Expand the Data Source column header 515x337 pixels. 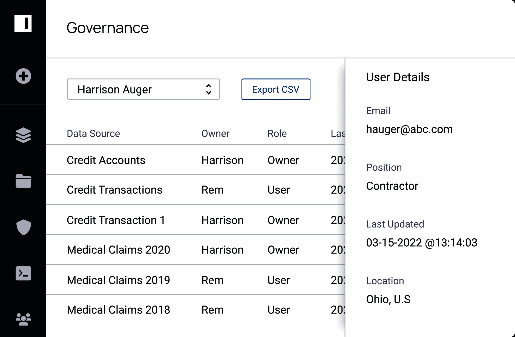[x=93, y=133]
